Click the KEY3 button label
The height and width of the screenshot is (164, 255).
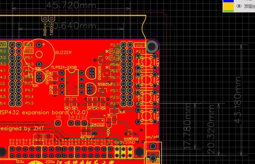157,98
